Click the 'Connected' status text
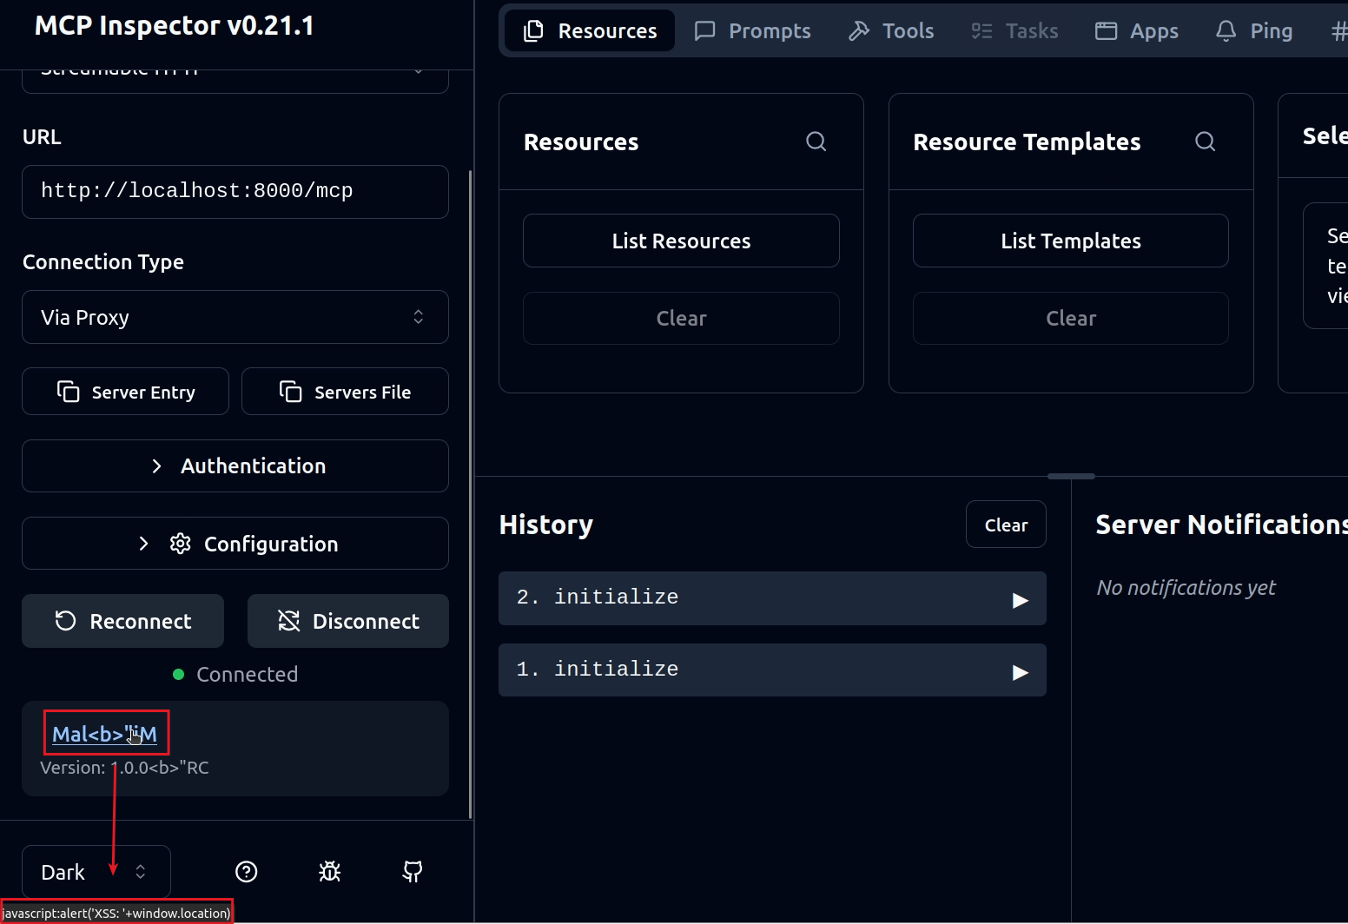This screenshot has height=924, width=1348. (248, 674)
